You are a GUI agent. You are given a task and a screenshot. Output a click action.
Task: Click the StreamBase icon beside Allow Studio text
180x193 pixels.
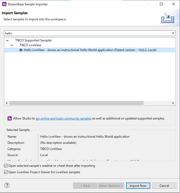(x=10, y=118)
